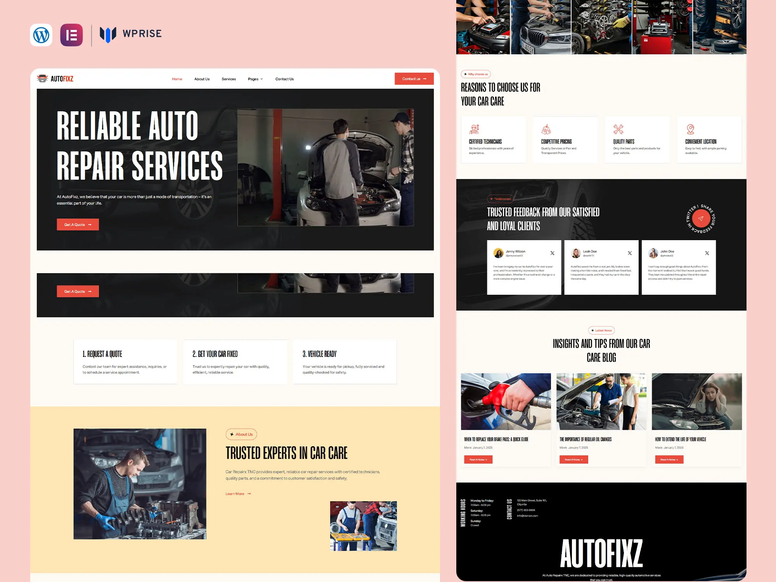Image resolution: width=776 pixels, height=582 pixels.
Task: Click About Us in the navigation bar
Action: click(x=202, y=79)
